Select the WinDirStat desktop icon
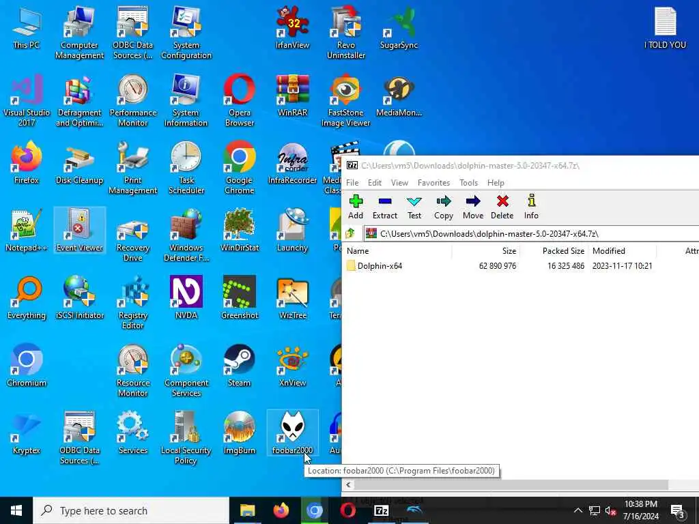This screenshot has height=524, width=699. pyautogui.click(x=240, y=231)
